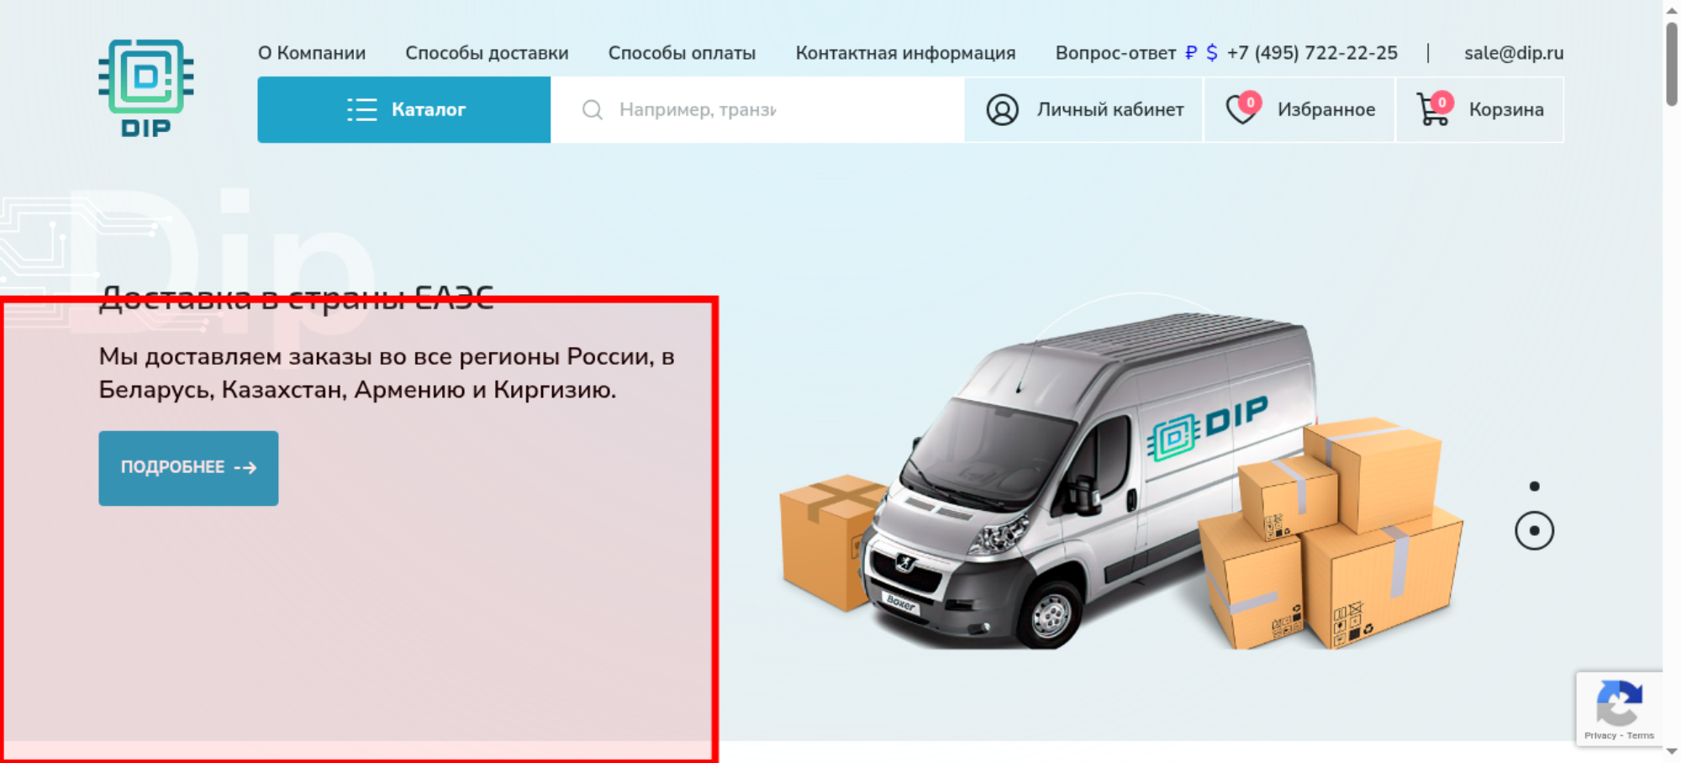Viewport: 1681px width, 763px height.
Task: Click the reCAPTCHA badge icon
Action: click(1619, 703)
